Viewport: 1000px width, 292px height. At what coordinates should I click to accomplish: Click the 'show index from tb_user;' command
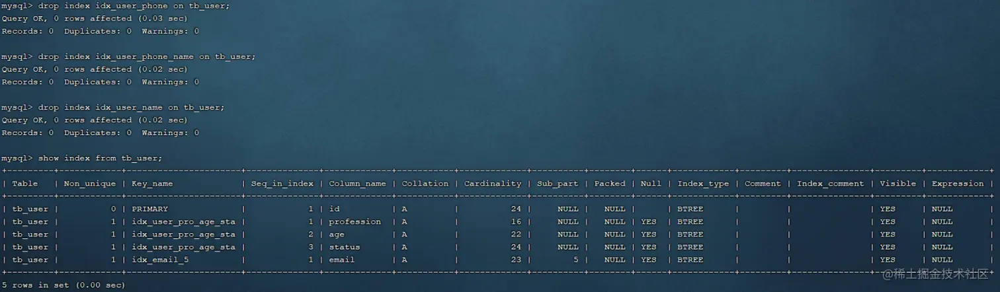click(82, 158)
